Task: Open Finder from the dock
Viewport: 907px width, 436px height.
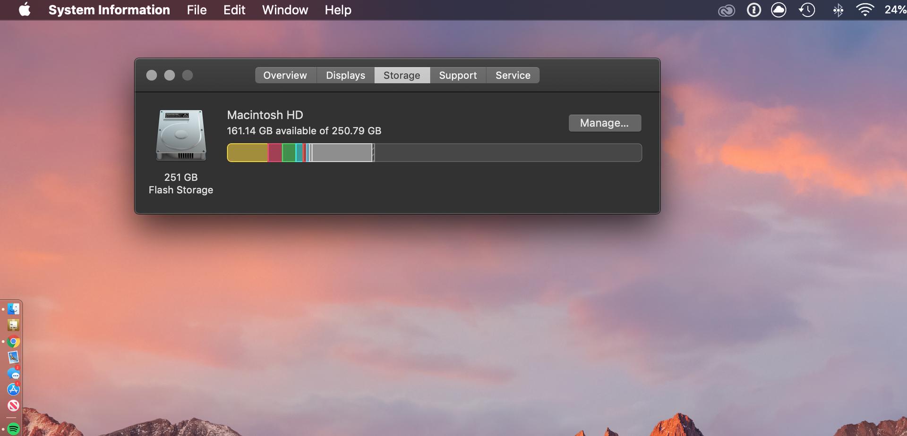Action: (x=13, y=309)
